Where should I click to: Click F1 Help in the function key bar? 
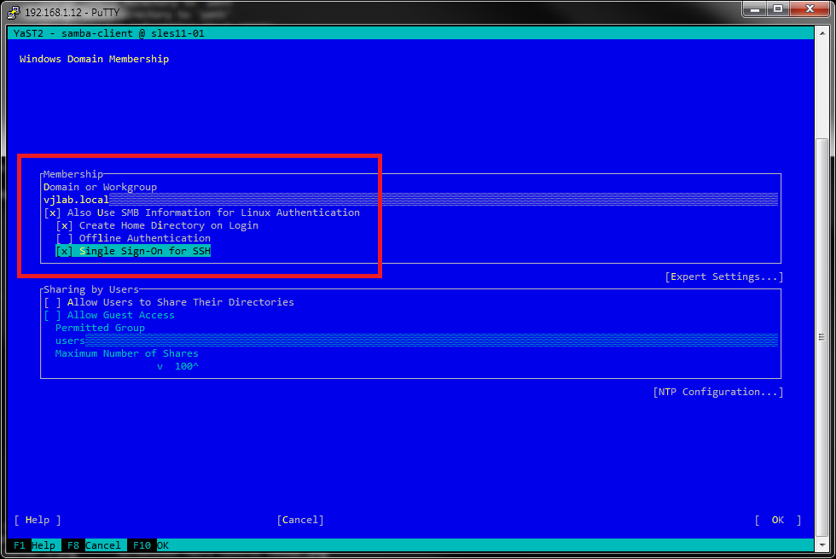(32, 545)
